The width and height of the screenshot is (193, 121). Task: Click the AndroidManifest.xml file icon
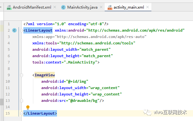(9, 7)
